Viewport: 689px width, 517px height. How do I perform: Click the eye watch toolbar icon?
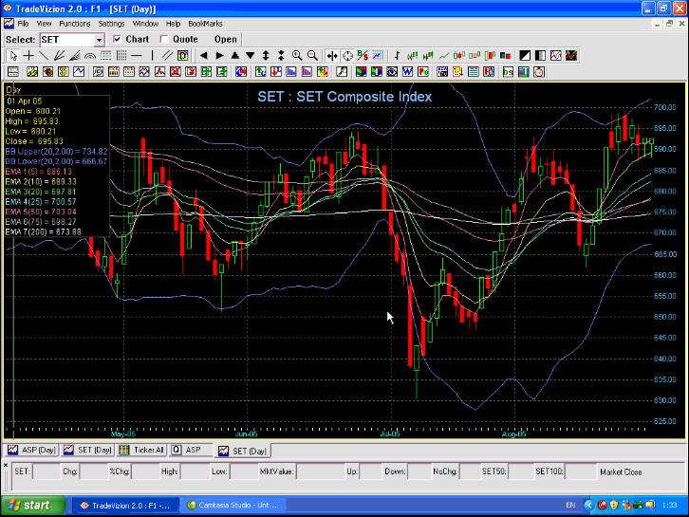(x=392, y=71)
